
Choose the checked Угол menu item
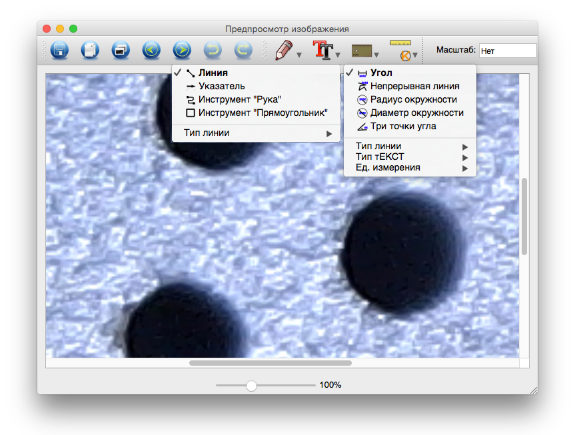pos(410,73)
